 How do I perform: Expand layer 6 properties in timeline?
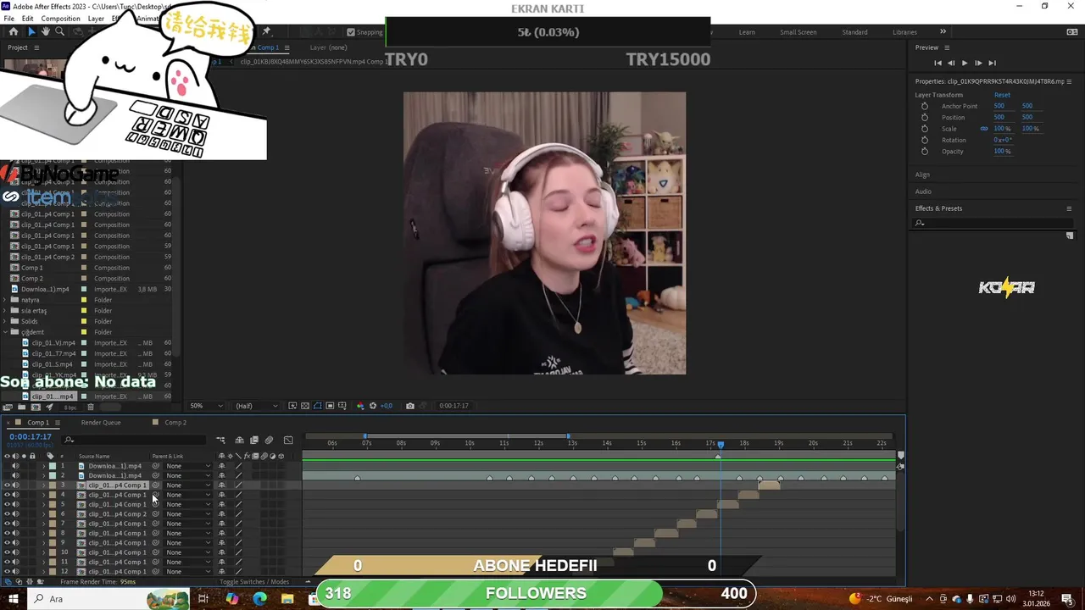point(43,514)
